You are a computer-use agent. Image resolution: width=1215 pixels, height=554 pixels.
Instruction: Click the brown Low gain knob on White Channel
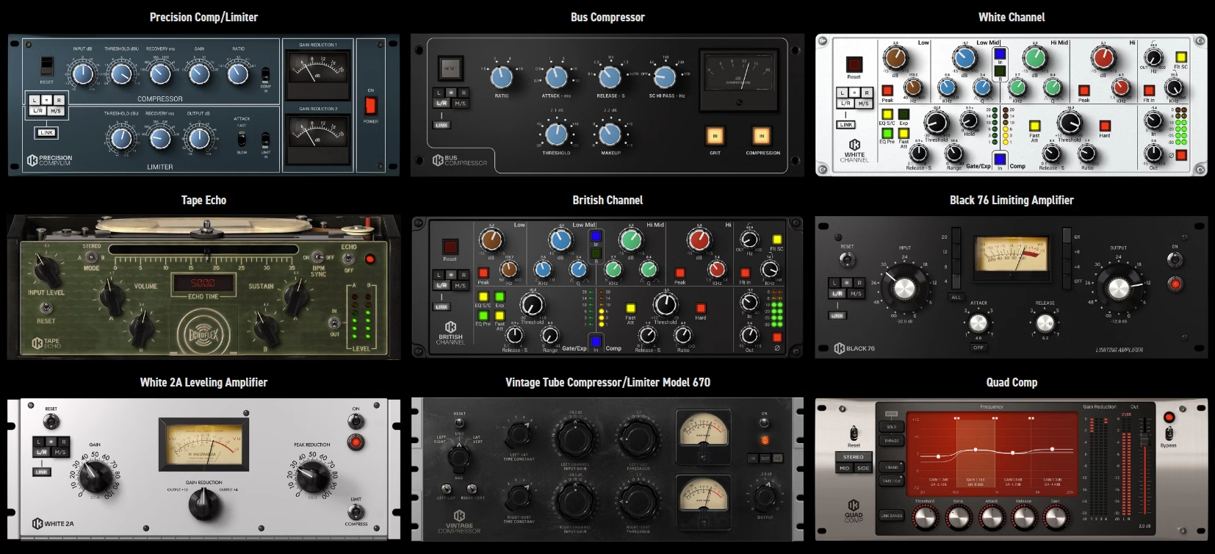(x=895, y=58)
